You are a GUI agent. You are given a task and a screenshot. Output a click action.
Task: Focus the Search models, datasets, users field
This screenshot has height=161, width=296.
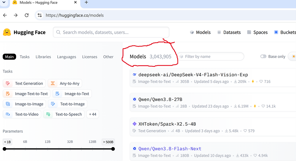(x=111, y=32)
